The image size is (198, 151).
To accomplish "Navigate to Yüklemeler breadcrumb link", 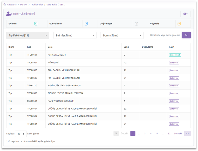I will point(37,4).
